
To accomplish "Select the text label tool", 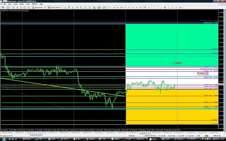I will coord(176,7).
